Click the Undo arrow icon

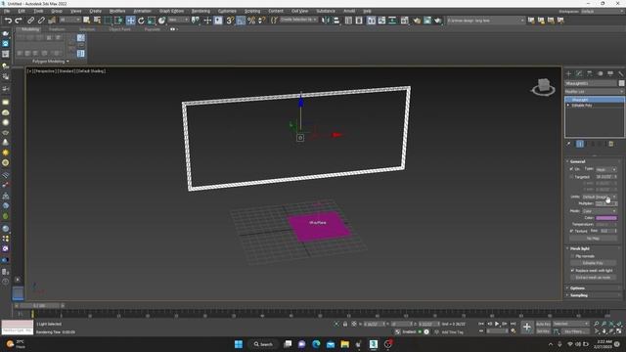pos(8,21)
